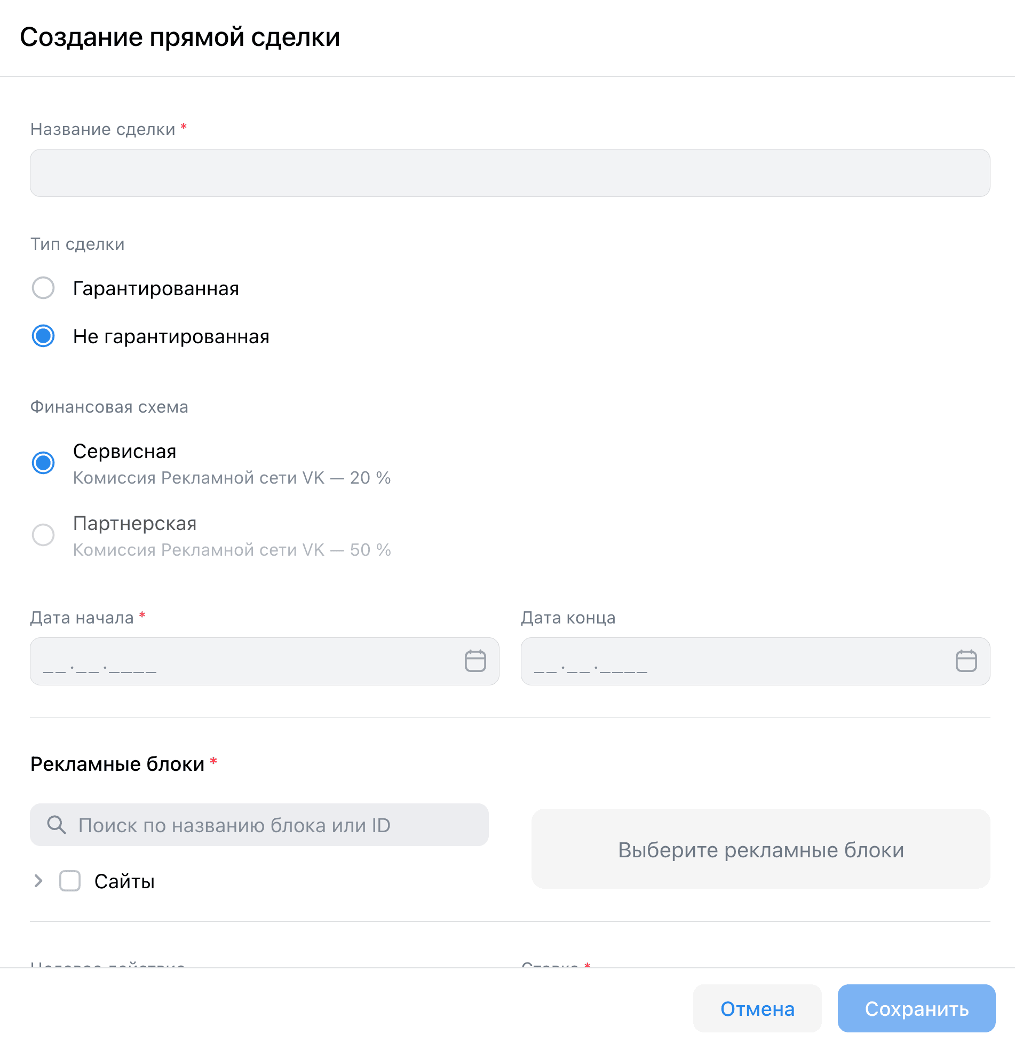Click the Создание прямой сделки dialog title
This screenshot has width=1015, height=1042.
point(180,37)
